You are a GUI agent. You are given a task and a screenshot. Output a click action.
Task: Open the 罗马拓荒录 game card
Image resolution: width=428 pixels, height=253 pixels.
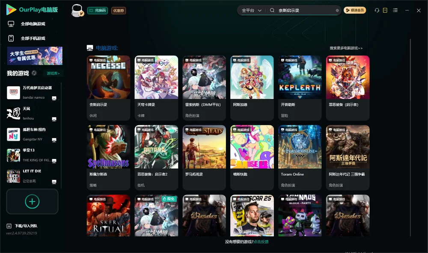pyautogui.click(x=204, y=157)
